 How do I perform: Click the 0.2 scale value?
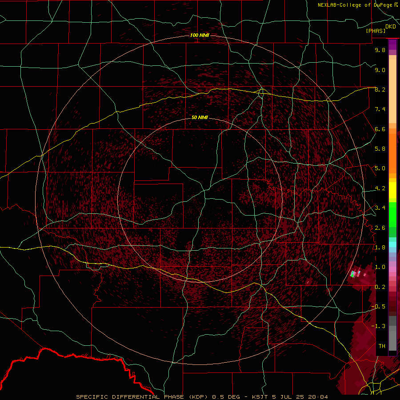(380, 287)
